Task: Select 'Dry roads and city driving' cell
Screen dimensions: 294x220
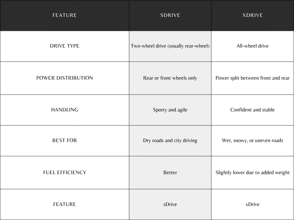Action: tap(170, 140)
